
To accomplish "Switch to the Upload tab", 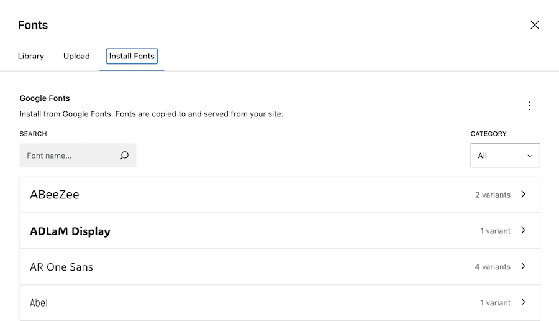I will pyautogui.click(x=76, y=56).
